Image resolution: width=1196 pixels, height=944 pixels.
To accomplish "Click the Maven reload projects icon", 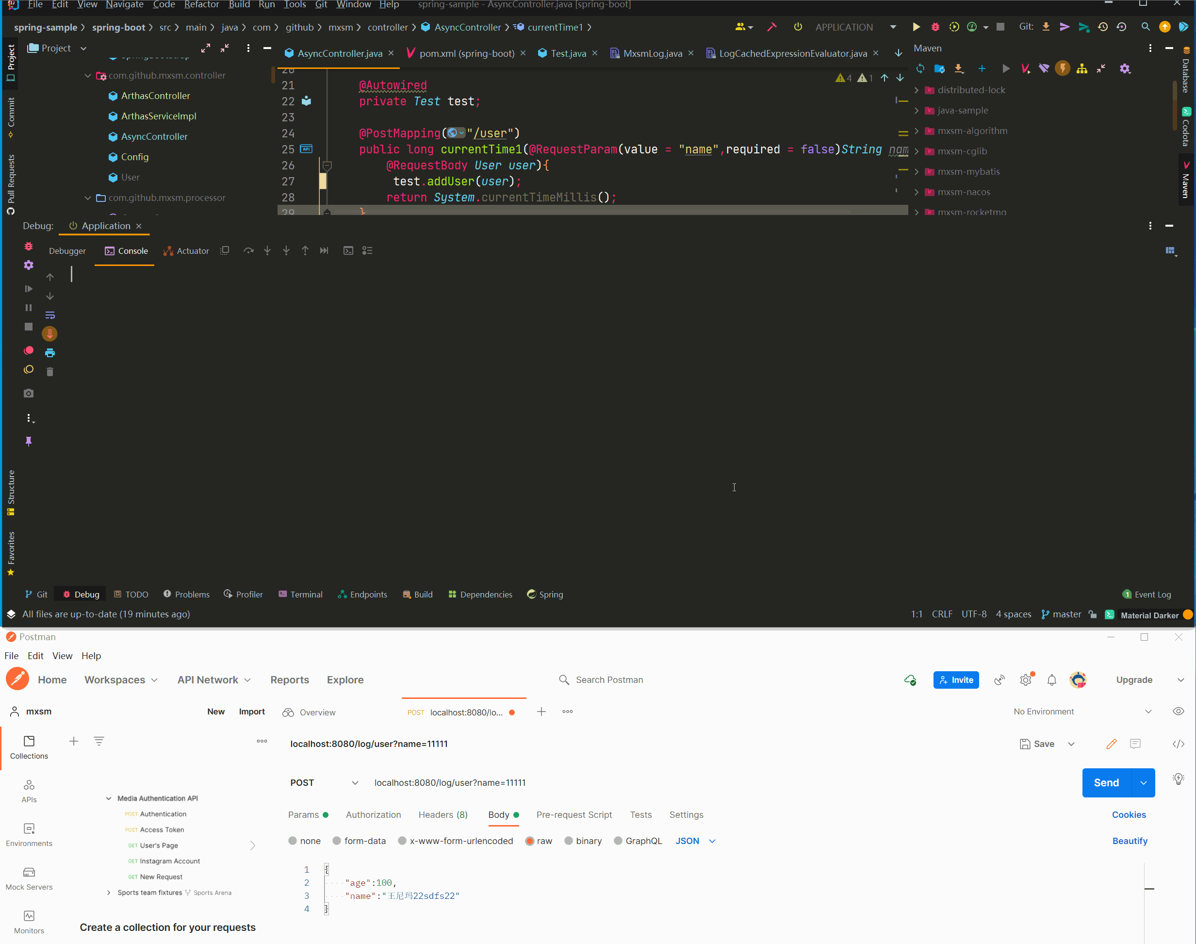I will click(920, 68).
